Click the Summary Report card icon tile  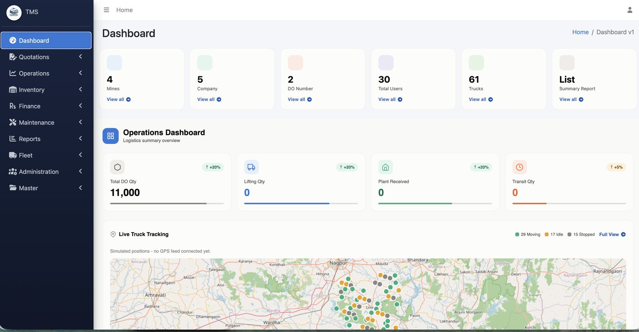[567, 63]
